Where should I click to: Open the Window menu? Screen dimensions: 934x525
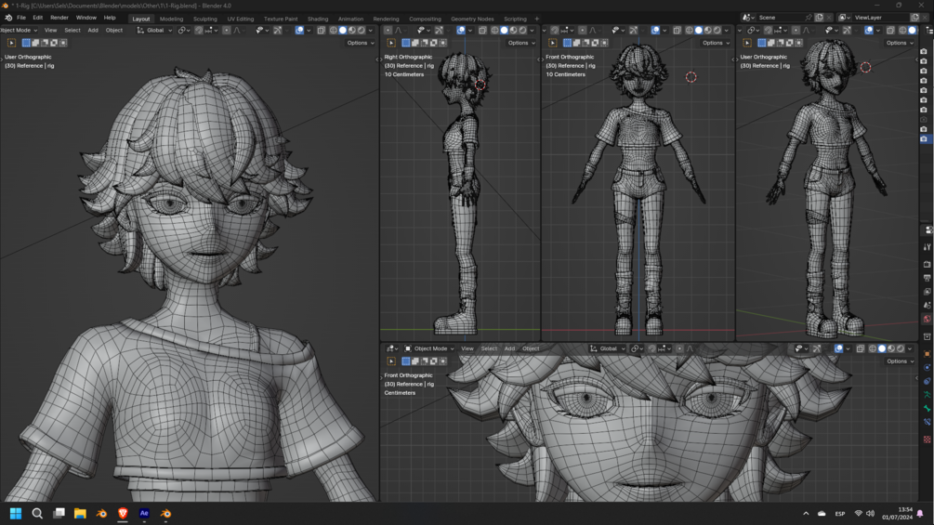[x=86, y=18]
